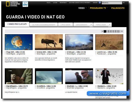
Task: Open the TIPOLOGIE dropdown tab
Action: coord(102,25)
